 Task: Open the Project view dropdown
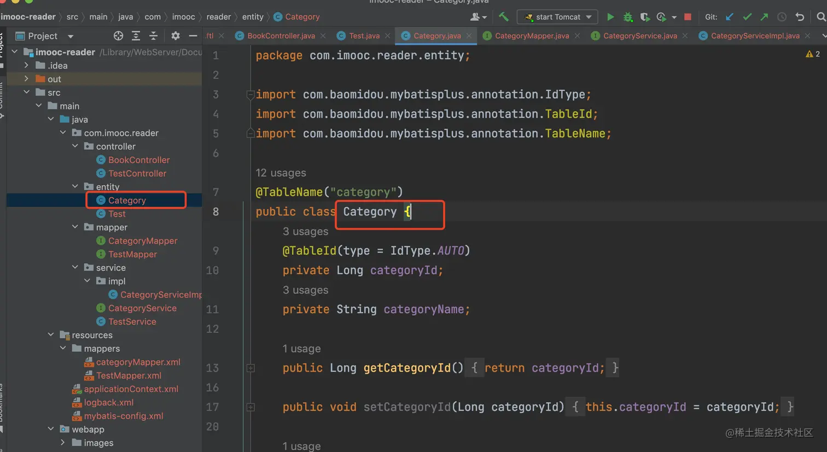point(71,37)
